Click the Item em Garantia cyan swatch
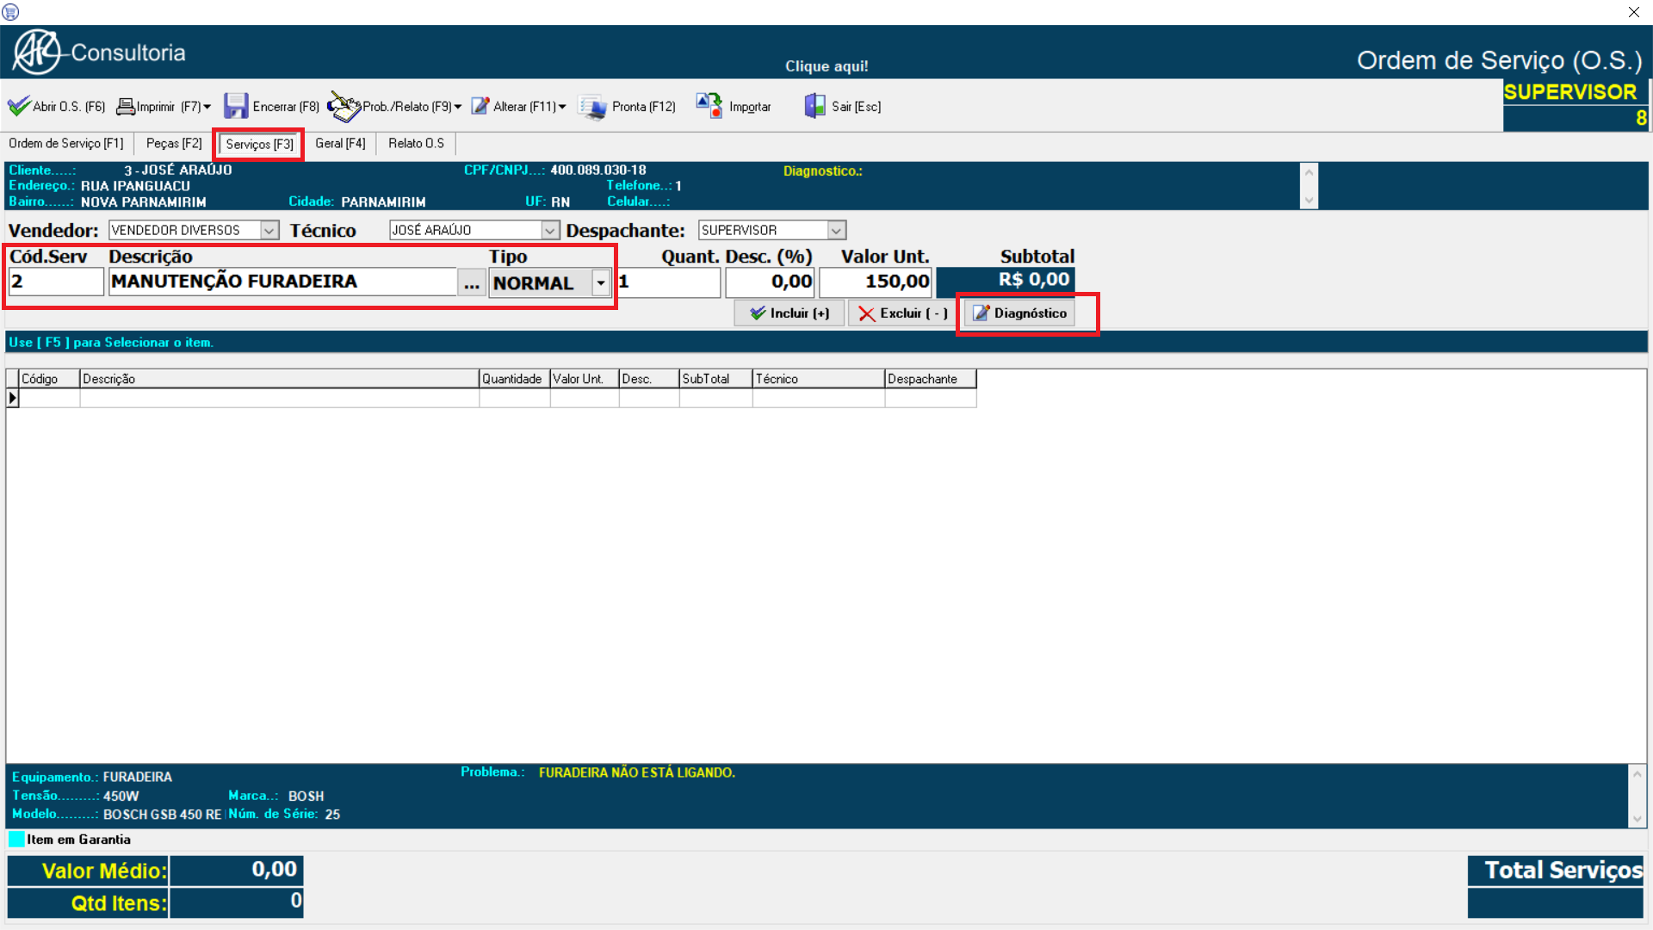The width and height of the screenshot is (1653, 930). [x=16, y=839]
